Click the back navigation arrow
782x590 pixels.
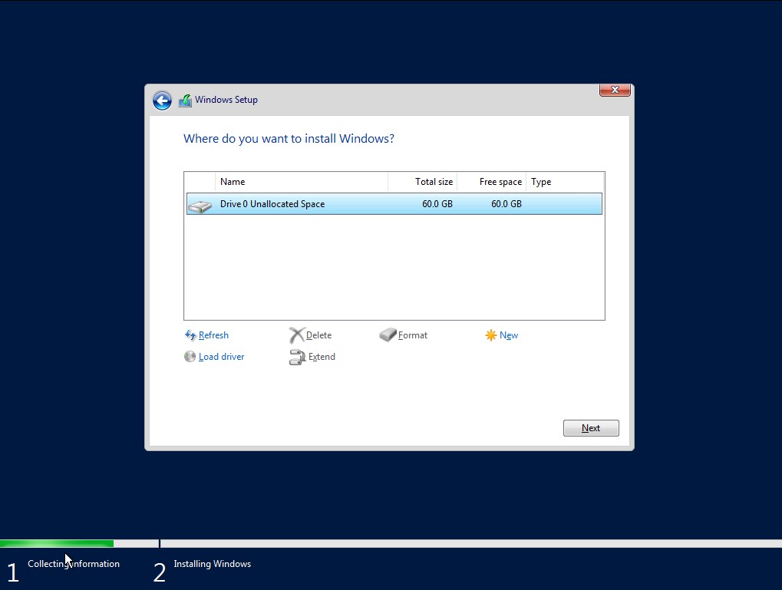162,101
